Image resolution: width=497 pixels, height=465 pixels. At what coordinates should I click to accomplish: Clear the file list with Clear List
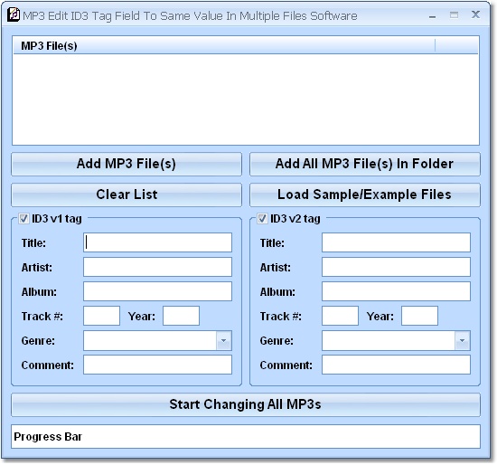127,195
